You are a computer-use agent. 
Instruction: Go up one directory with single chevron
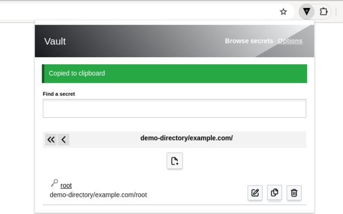64,140
